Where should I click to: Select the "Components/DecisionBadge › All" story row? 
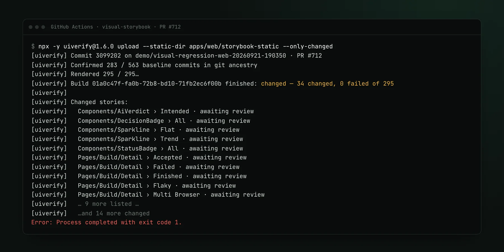point(141,121)
